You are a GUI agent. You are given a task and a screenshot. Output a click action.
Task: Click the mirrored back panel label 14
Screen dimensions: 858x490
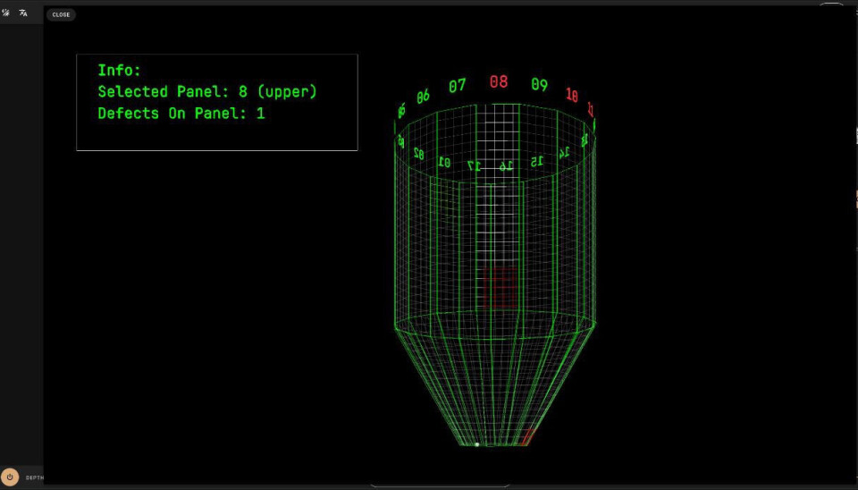563,153
